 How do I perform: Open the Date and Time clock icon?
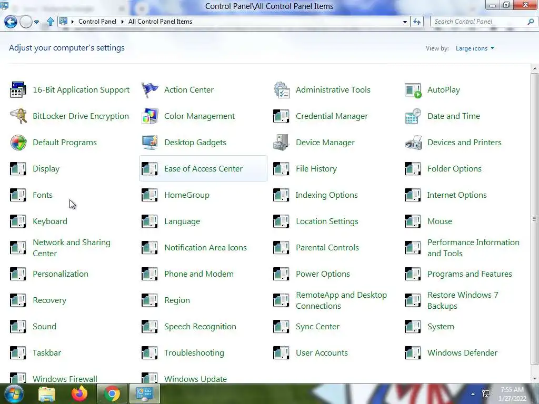(x=413, y=116)
